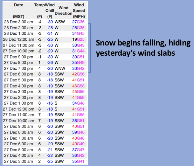Screen dimensions: 194x166
Task: Click the WSW wind direction cell
Action: 59,22
